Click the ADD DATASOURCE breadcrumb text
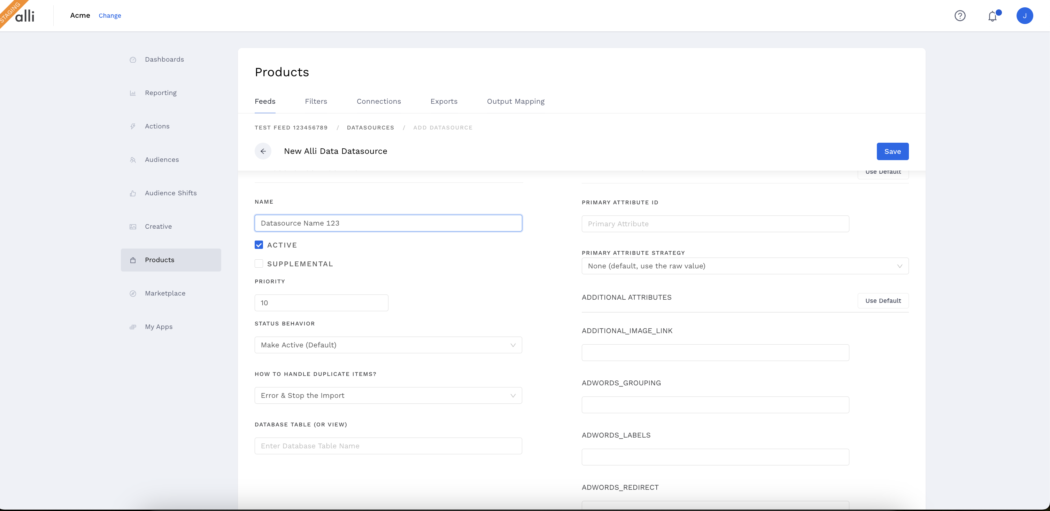 pos(443,127)
